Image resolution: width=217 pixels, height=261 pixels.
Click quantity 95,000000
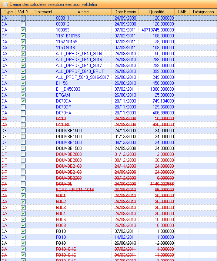(164, 190)
